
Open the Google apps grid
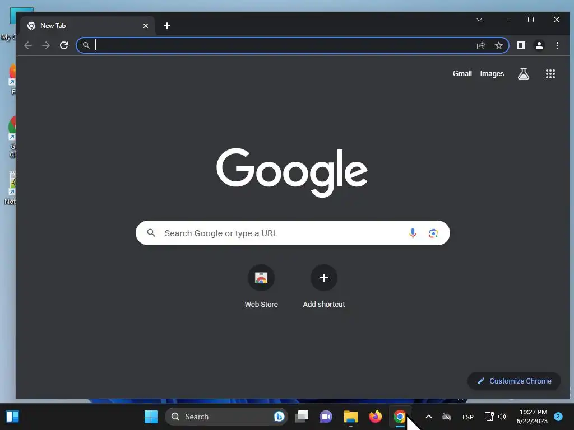coord(550,74)
